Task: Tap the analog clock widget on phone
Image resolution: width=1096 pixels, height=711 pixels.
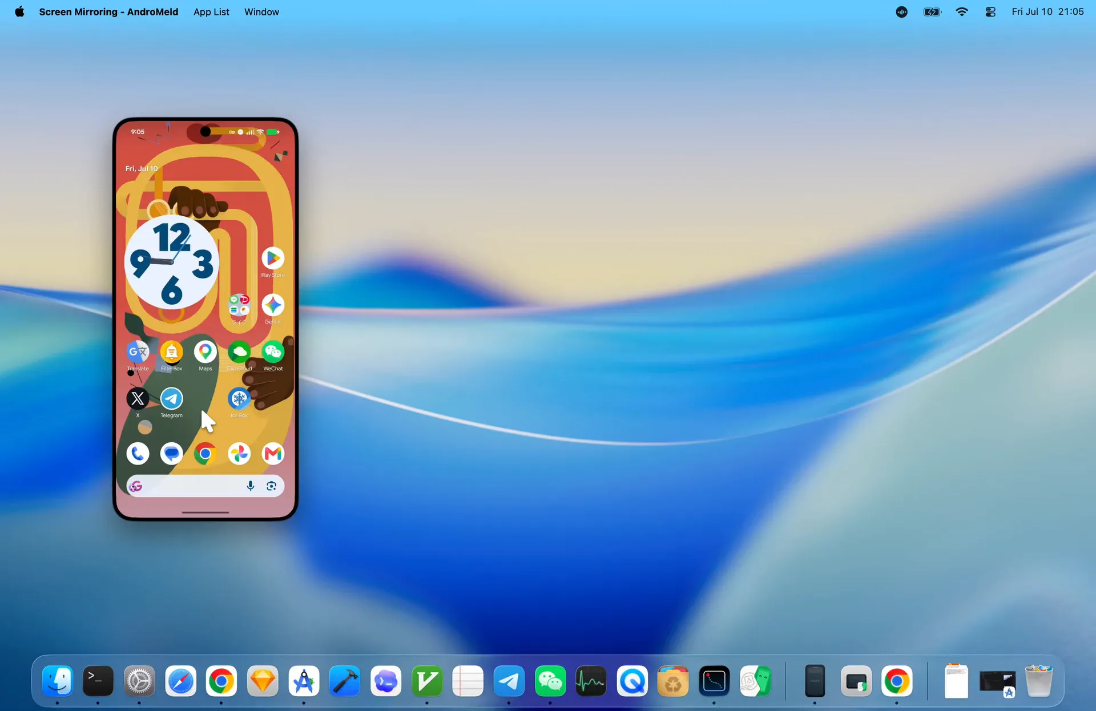Action: pyautogui.click(x=171, y=262)
